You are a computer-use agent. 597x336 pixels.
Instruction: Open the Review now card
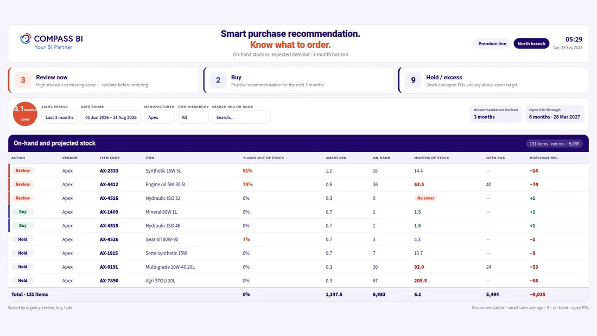coord(104,80)
